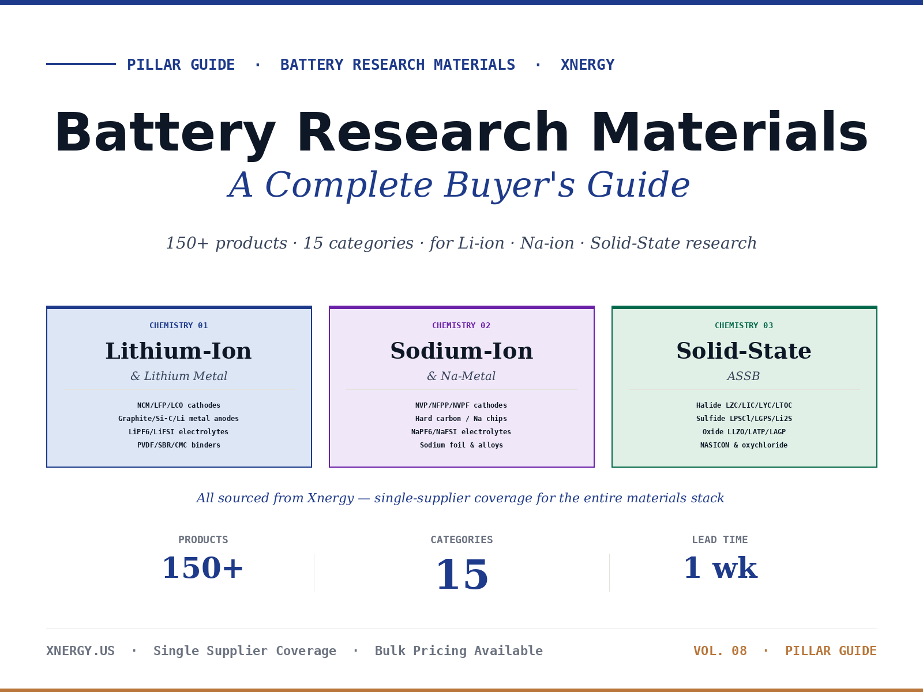This screenshot has height=692, width=923.
Task: Click "& Na-Metal" subheading
Action: click(461, 376)
